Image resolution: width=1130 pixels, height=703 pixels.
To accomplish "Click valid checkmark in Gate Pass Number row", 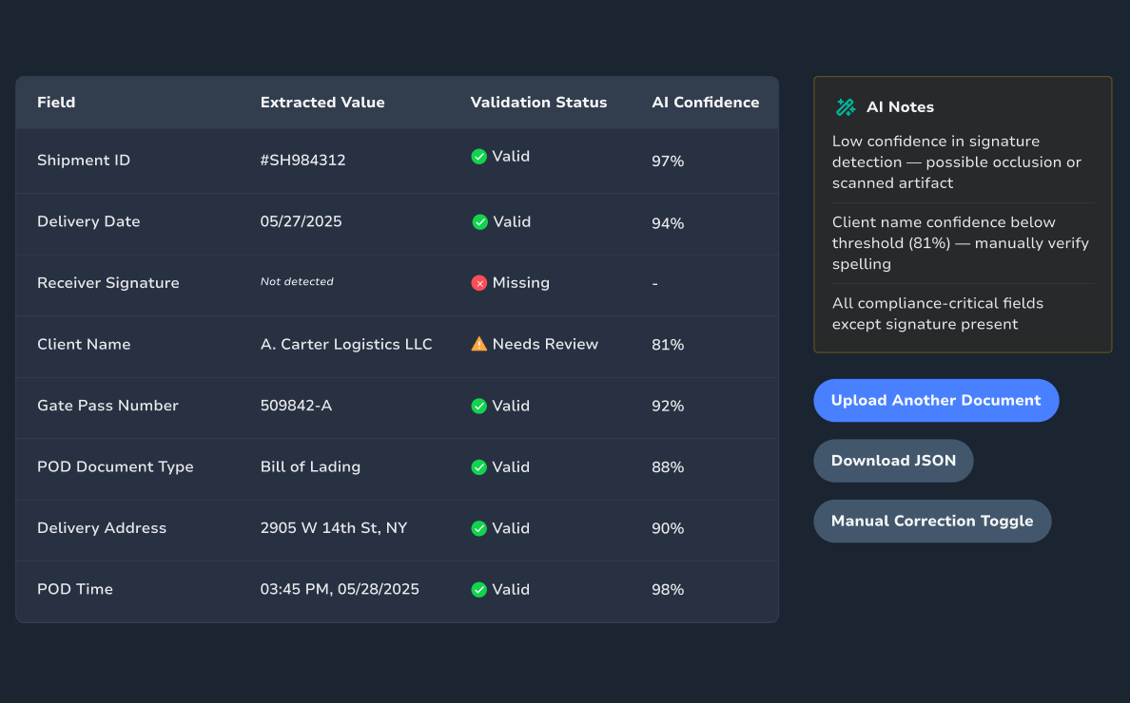I will [x=479, y=406].
